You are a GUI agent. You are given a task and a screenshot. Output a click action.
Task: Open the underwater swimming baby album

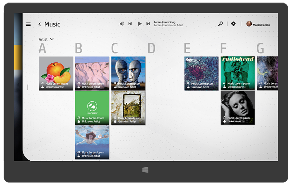[x=92, y=142]
